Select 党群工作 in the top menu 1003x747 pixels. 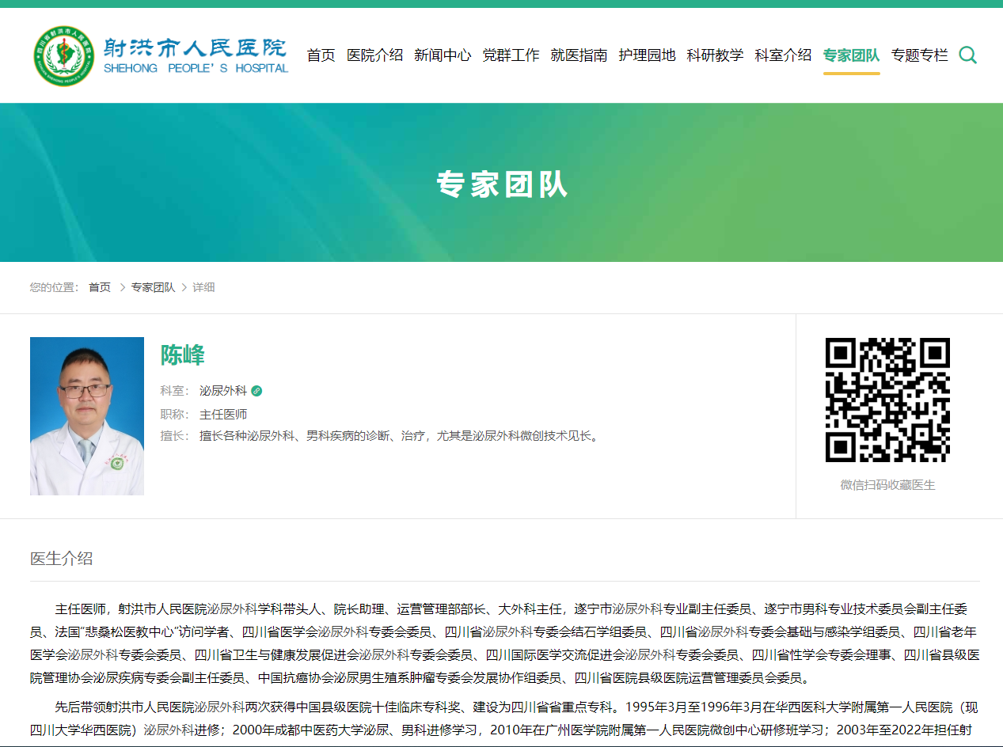click(511, 55)
